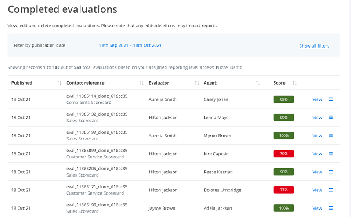351x217 pixels.
Task: View Casey Jones evaluation
Action: (x=317, y=99)
